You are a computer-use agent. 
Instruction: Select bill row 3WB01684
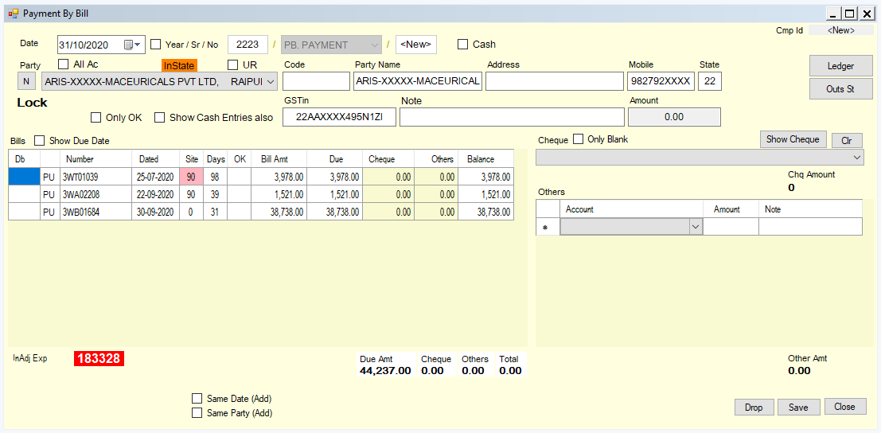(x=261, y=213)
